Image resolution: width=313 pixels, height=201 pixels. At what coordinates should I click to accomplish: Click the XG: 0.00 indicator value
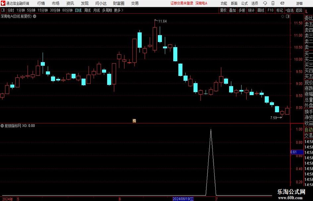[28, 125]
